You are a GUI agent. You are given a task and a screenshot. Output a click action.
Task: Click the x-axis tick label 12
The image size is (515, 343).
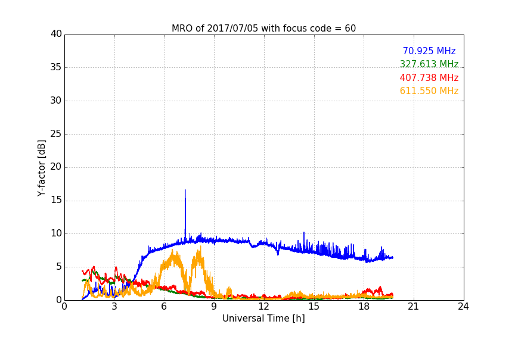(x=263, y=307)
